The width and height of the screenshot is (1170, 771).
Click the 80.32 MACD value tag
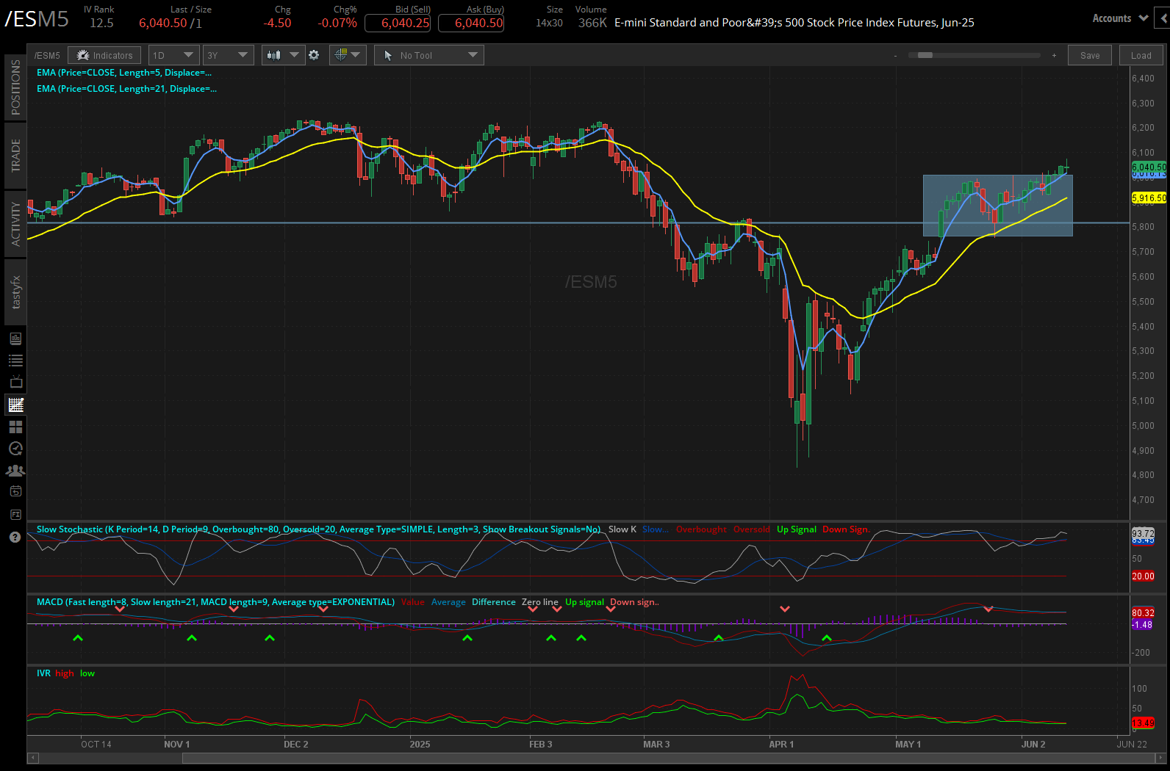[1143, 612]
